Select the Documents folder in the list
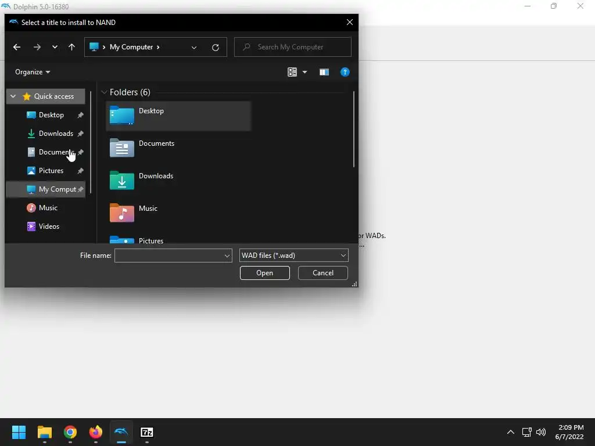Screen dimensions: 595x446 point(178,148)
